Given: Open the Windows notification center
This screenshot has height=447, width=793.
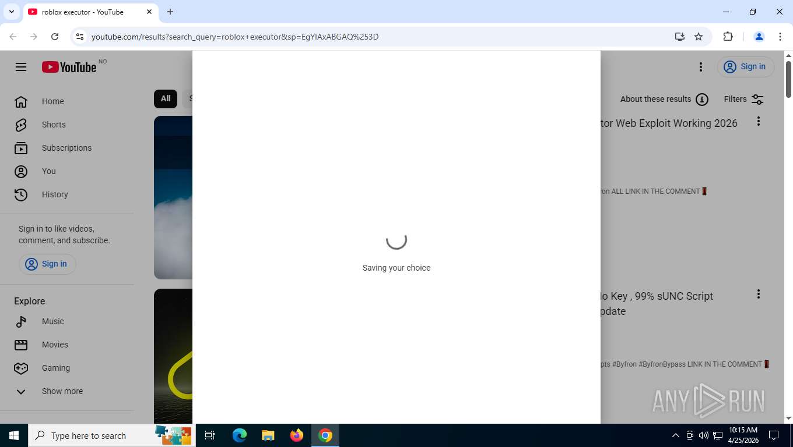Looking at the screenshot, I should coord(774,435).
